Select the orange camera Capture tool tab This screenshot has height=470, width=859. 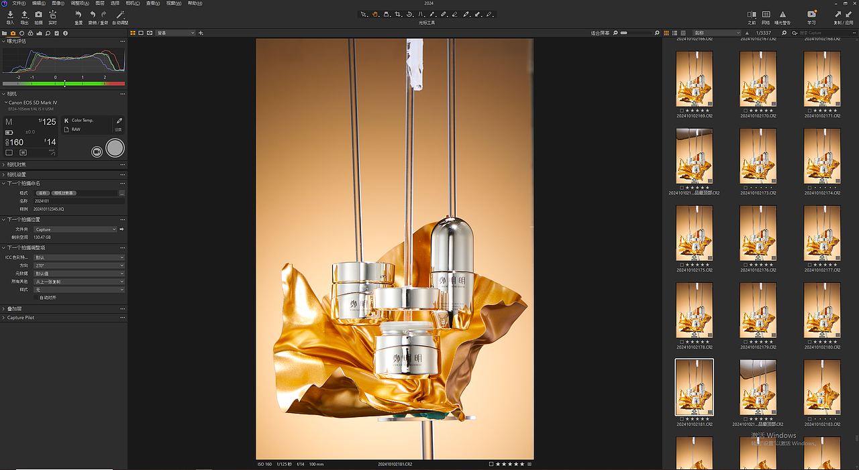pyautogui.click(x=13, y=33)
